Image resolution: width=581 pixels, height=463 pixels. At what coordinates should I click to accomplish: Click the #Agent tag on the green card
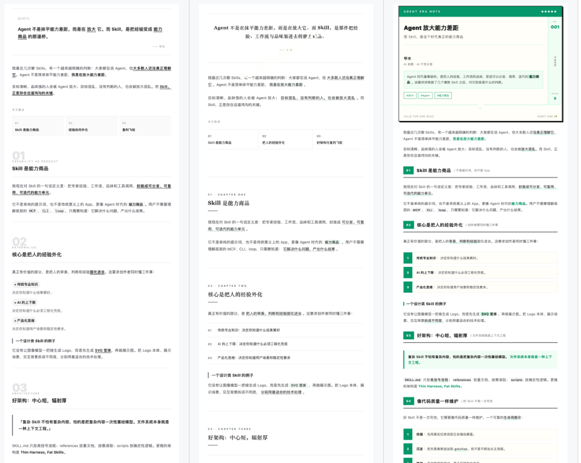(425, 95)
